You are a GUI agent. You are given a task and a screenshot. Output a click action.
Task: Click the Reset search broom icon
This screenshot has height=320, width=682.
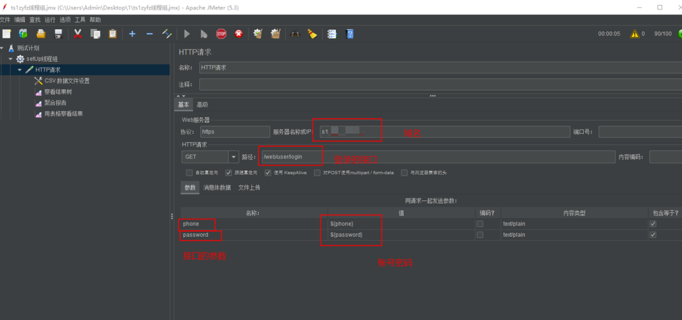coord(312,34)
